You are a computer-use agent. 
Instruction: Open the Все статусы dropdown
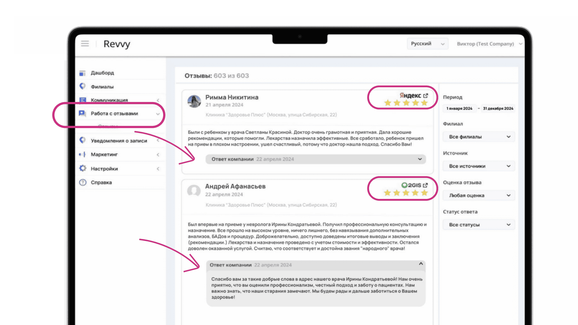[x=479, y=225]
